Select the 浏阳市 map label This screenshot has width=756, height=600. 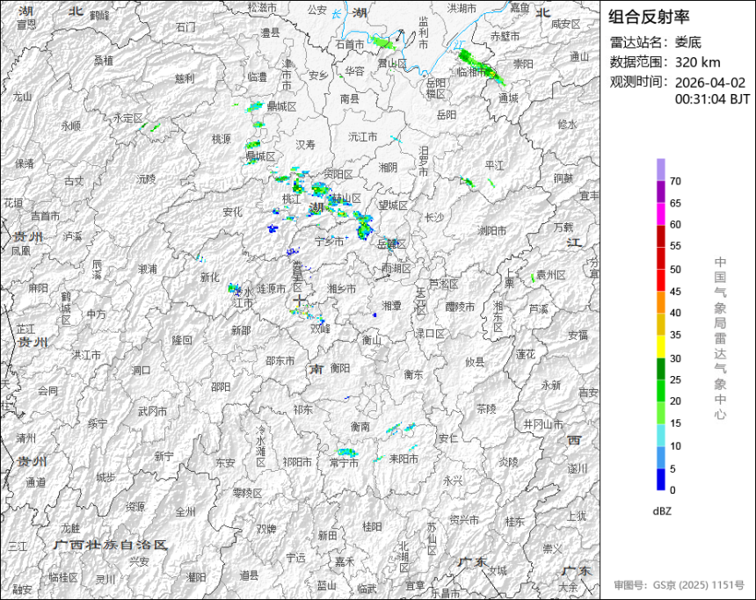[491, 231]
